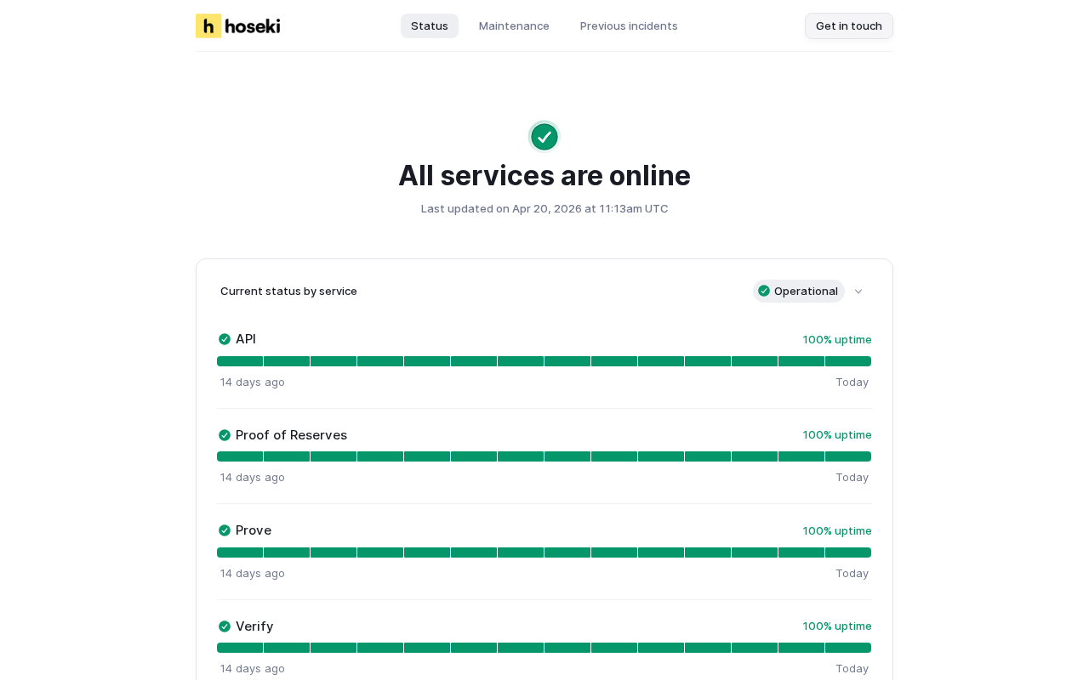1089x680 pixels.
Task: Click the hoseki logo
Action: click(x=238, y=25)
